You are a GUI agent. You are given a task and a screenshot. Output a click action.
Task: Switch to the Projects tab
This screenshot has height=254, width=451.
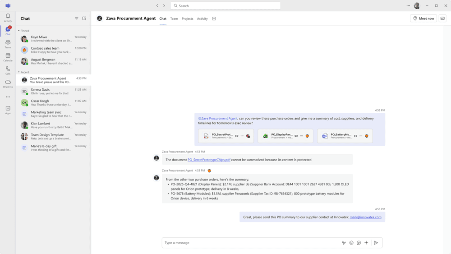188,18
